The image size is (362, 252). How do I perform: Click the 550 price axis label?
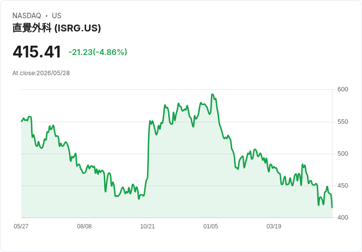pyautogui.click(x=343, y=122)
